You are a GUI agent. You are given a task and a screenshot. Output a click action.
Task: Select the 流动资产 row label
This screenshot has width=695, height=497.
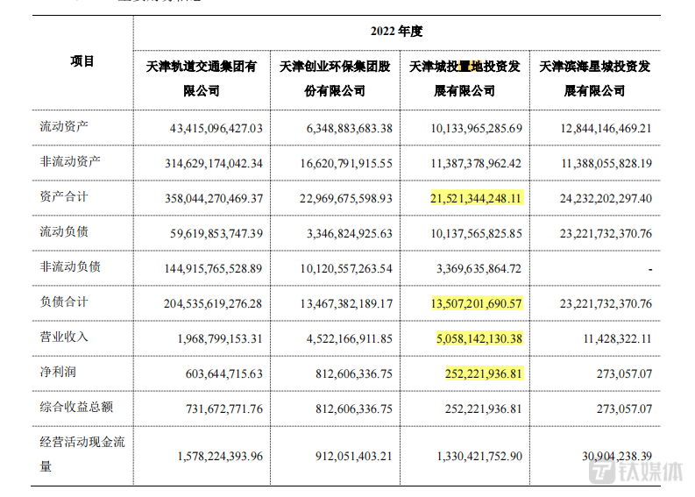pyautogui.click(x=64, y=126)
